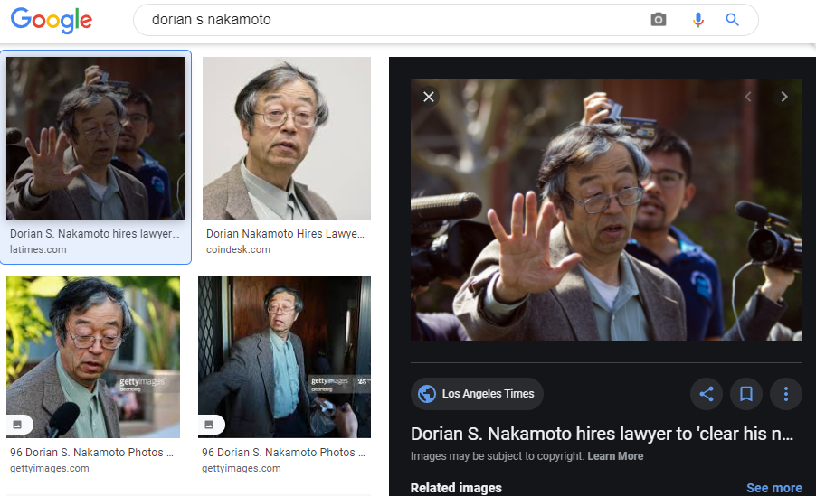
Task: Start voice search with the microphone icon
Action: [x=697, y=20]
